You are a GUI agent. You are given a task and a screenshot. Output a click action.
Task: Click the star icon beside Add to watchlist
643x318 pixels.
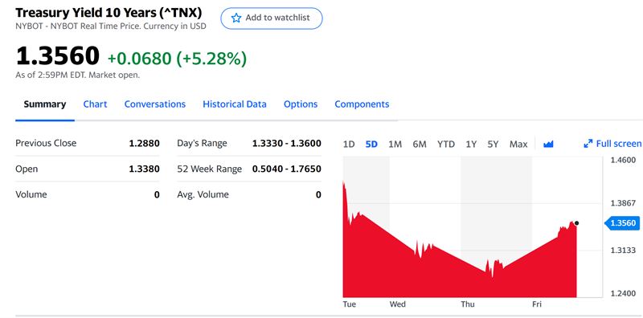point(235,18)
